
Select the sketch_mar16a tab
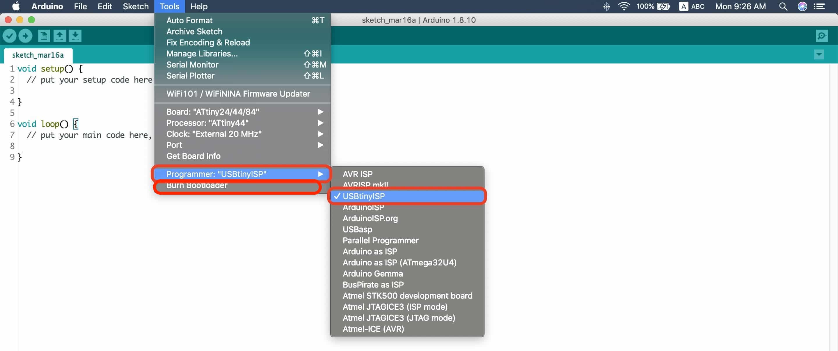(x=38, y=55)
